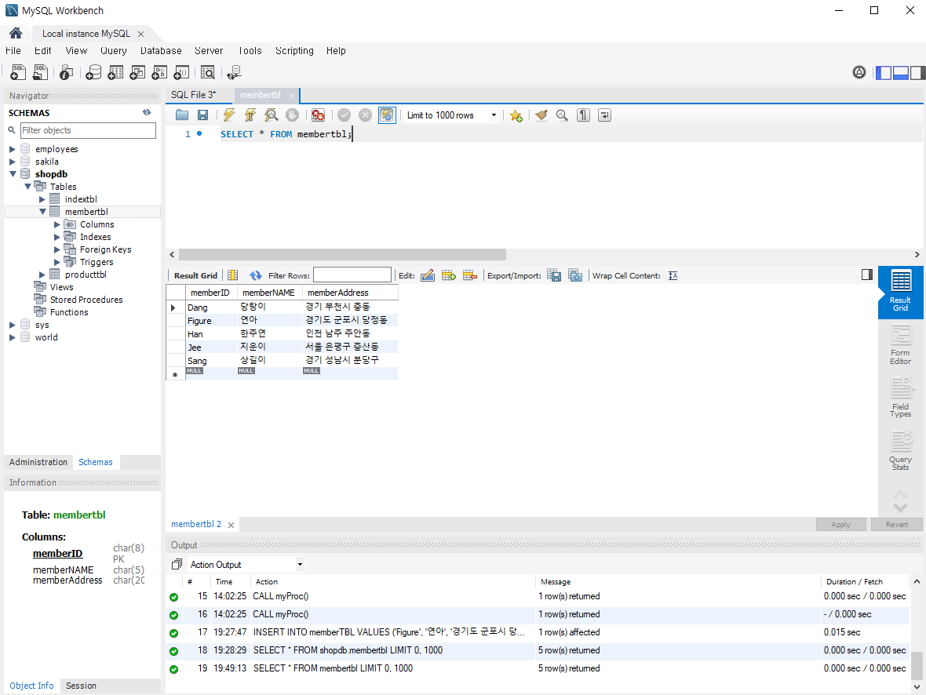Toggle invisible characters display
Image resolution: width=926 pixels, height=695 pixels.
click(584, 115)
